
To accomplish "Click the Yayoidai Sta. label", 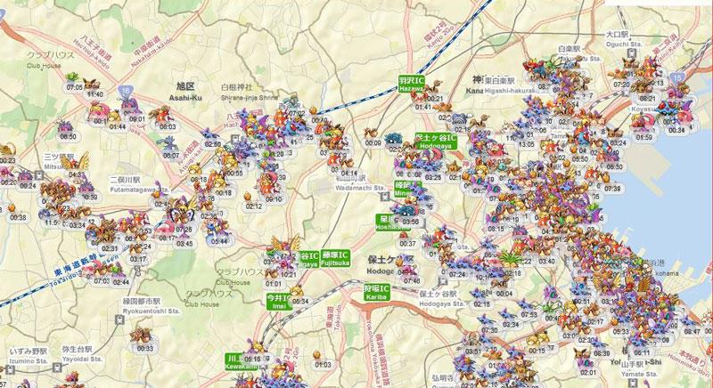I will pos(82,359).
